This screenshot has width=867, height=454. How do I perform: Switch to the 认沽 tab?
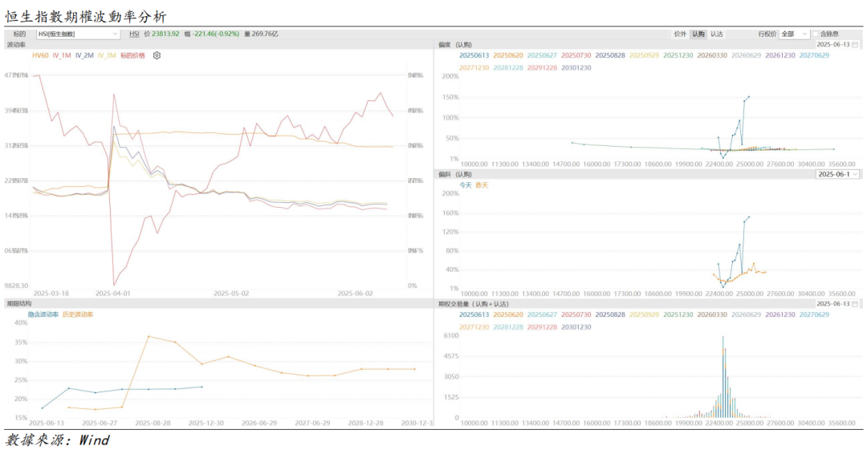coord(717,34)
